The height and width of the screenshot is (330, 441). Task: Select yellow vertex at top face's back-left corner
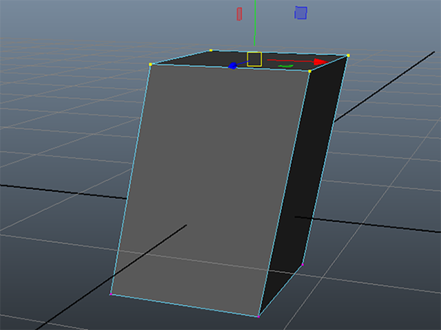click(211, 50)
